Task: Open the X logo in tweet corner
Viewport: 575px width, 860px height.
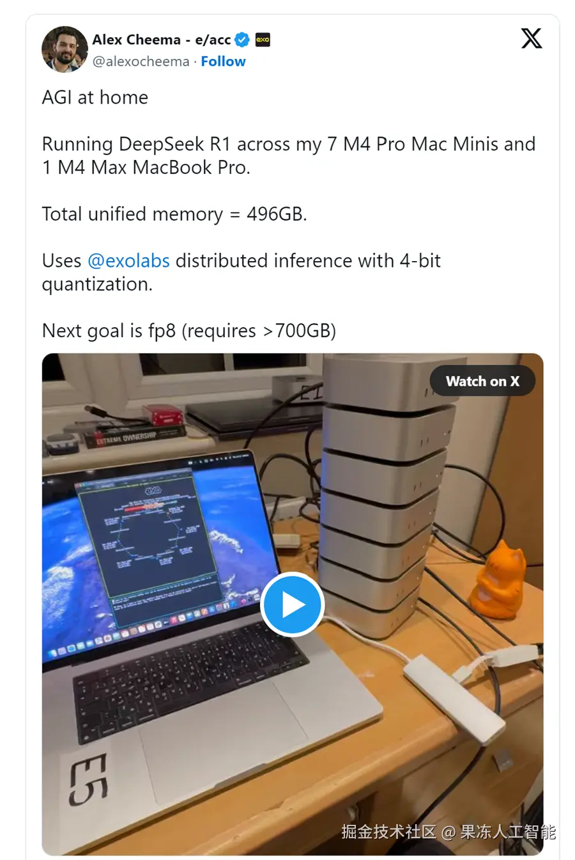Action: [532, 38]
